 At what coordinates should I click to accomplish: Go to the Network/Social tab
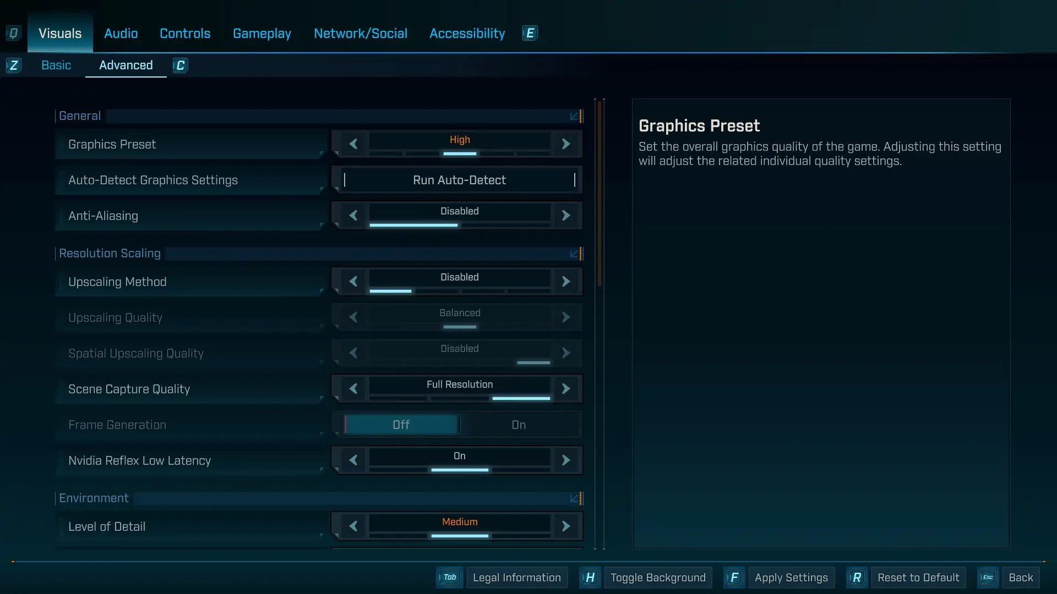pyautogui.click(x=361, y=34)
